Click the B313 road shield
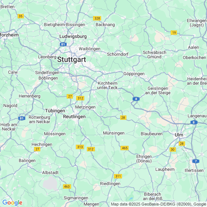 (x=80, y=147)
